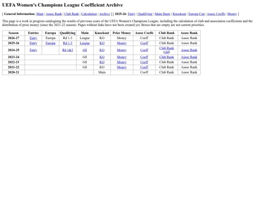Open the Europa link for season 2025-26

[51, 43]
